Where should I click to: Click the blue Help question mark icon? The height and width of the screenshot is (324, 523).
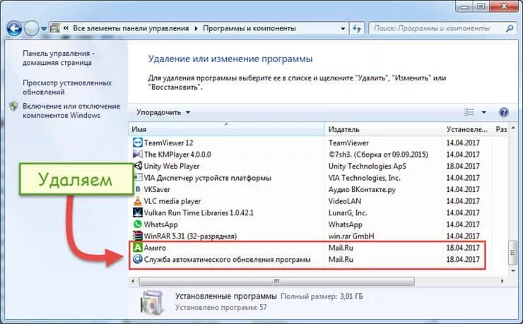click(504, 112)
